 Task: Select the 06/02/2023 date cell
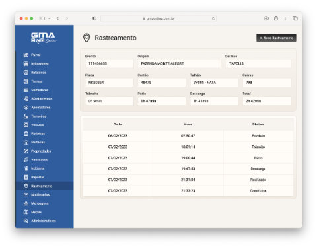[x=118, y=136]
